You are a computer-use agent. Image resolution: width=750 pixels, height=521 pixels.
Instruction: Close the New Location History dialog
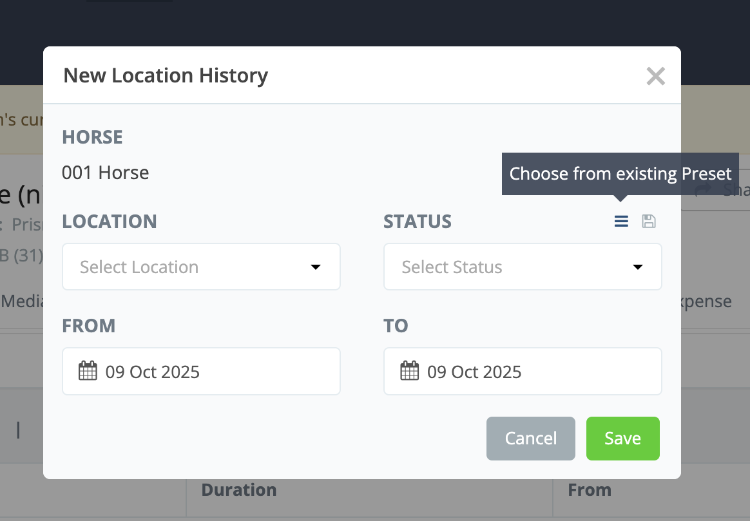655,77
